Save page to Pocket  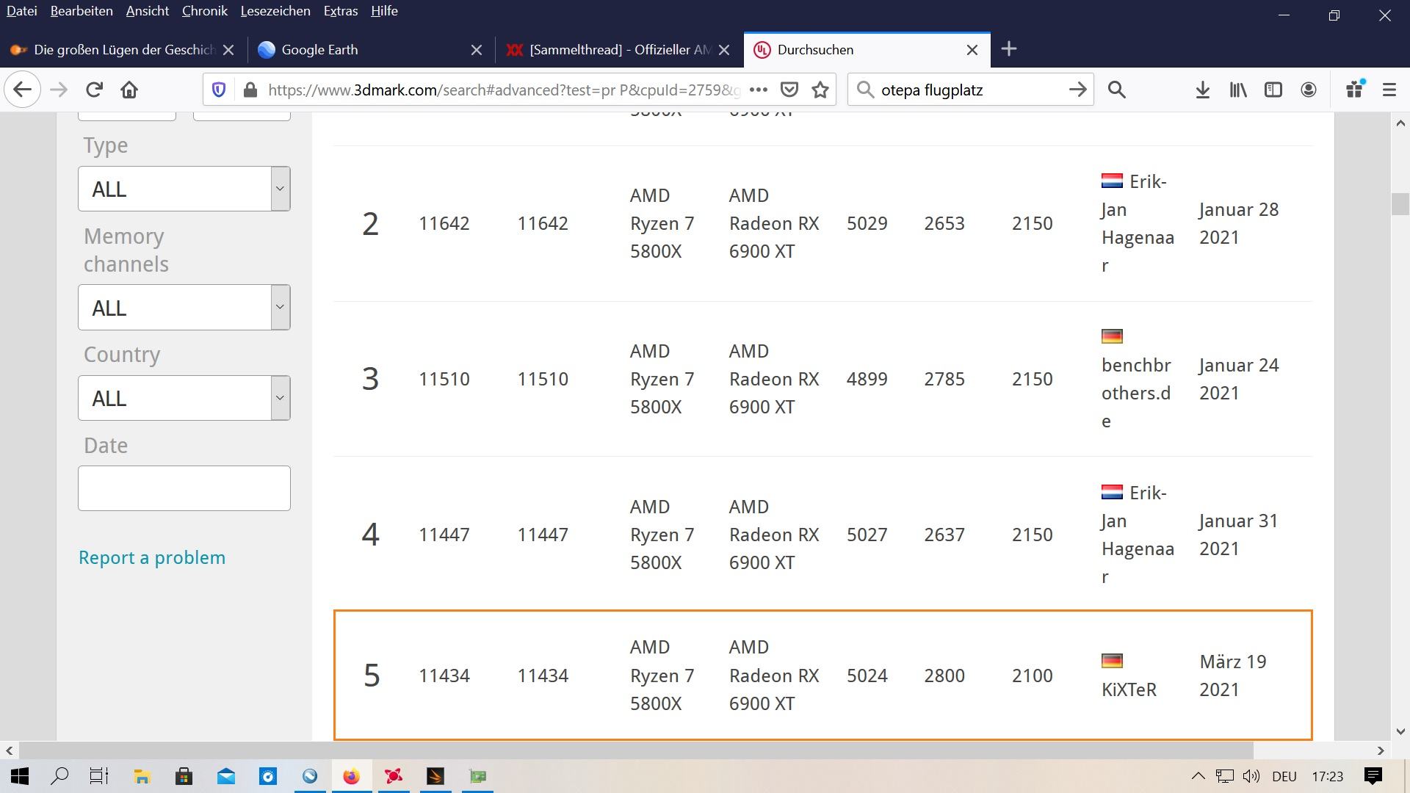789,90
